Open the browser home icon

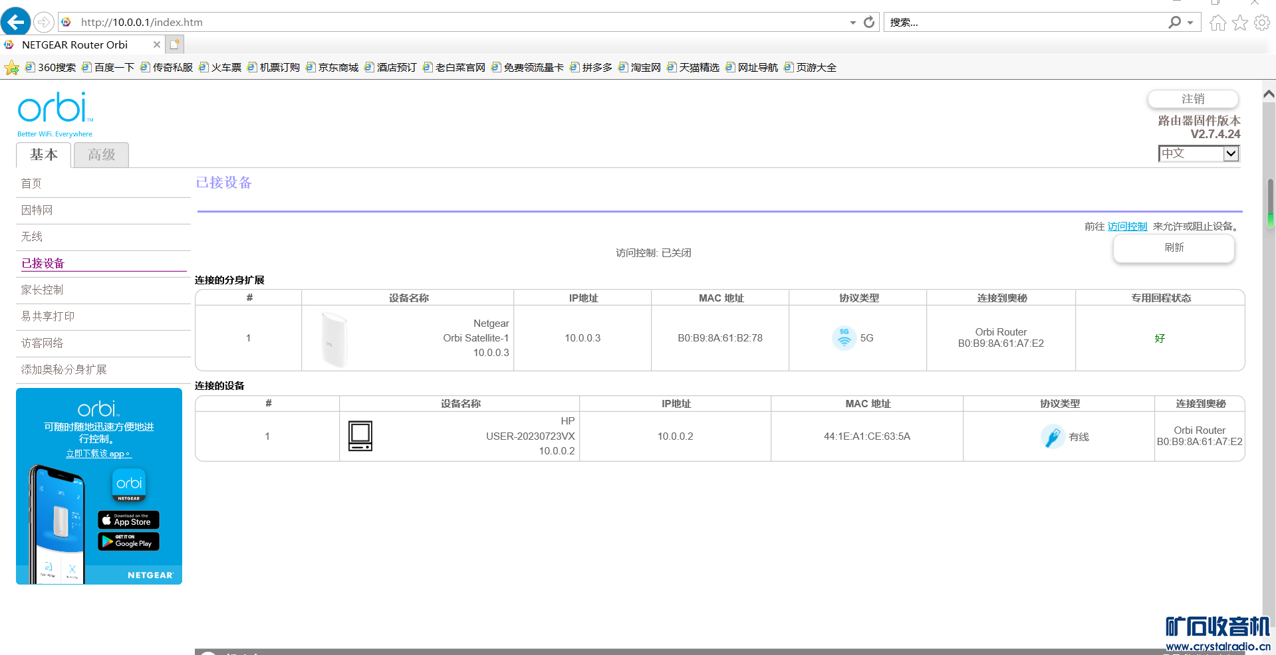tap(1217, 23)
